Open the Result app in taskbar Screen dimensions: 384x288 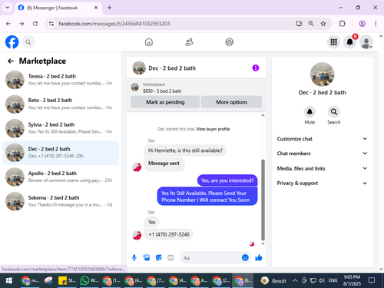pyautogui.click(x=273, y=281)
